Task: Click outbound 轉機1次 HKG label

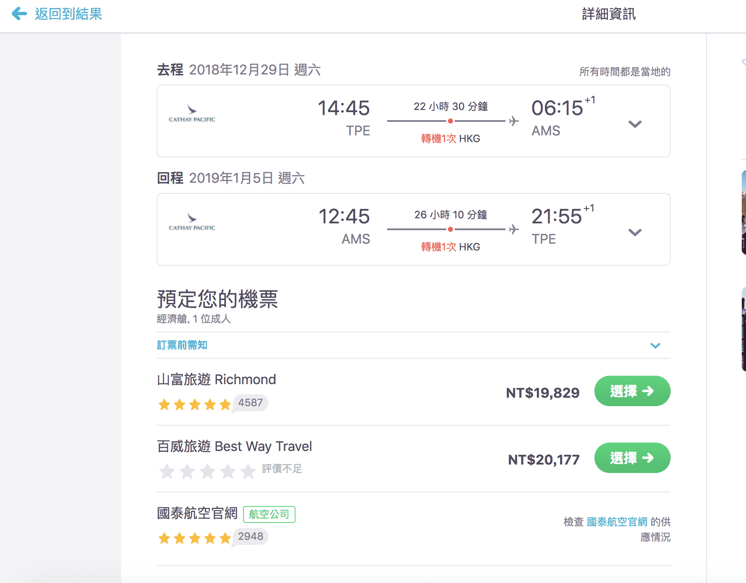Action: (450, 138)
